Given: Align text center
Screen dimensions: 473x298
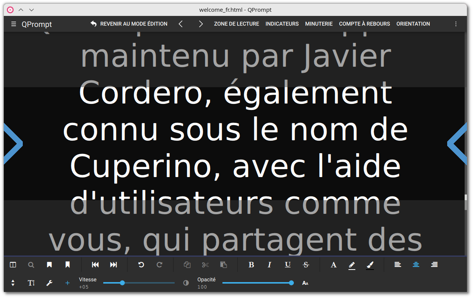Looking at the screenshot, I should click(x=416, y=265).
